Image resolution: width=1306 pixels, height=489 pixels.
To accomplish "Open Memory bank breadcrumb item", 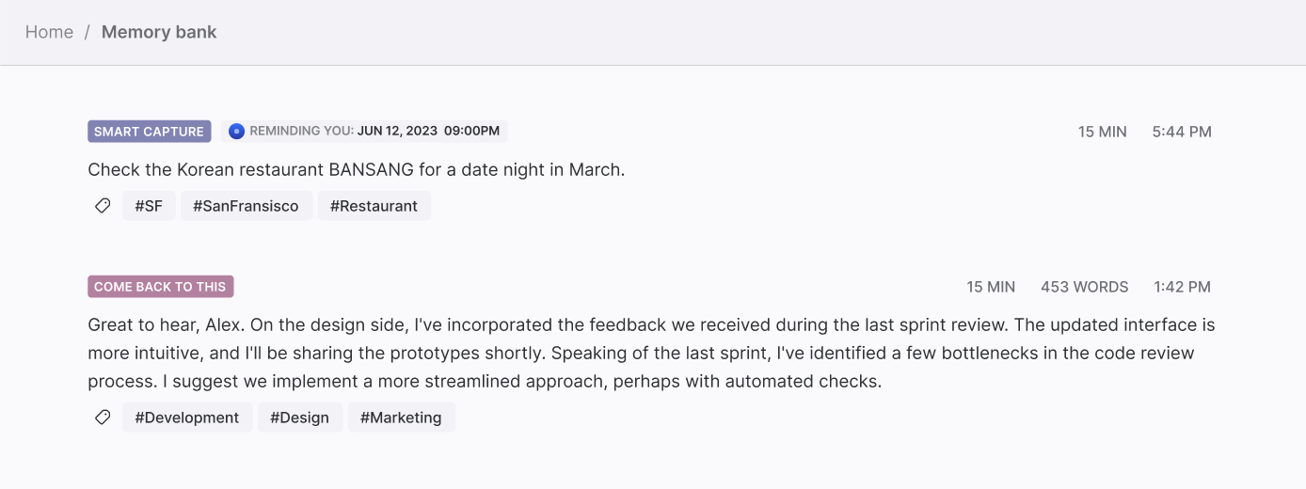I will (159, 32).
